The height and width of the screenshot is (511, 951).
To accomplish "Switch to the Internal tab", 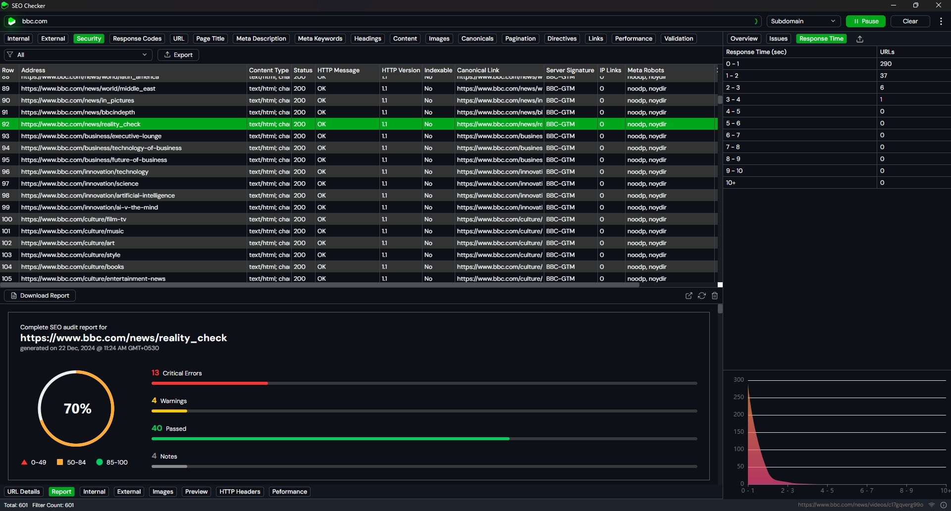I will click(x=18, y=39).
